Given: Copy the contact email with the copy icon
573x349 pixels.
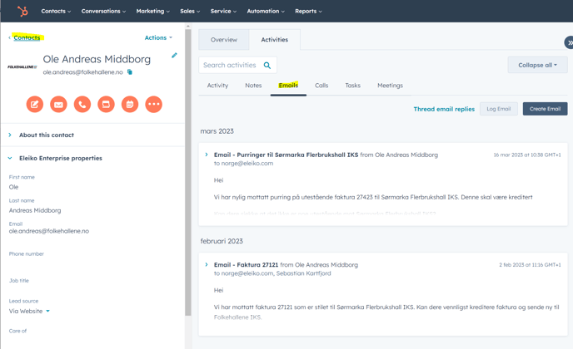Looking at the screenshot, I should click(130, 72).
